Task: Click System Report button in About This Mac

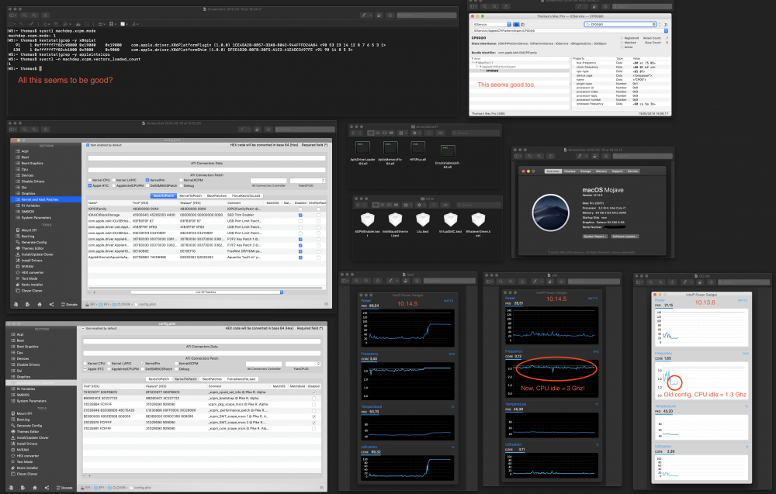Action: (x=595, y=237)
